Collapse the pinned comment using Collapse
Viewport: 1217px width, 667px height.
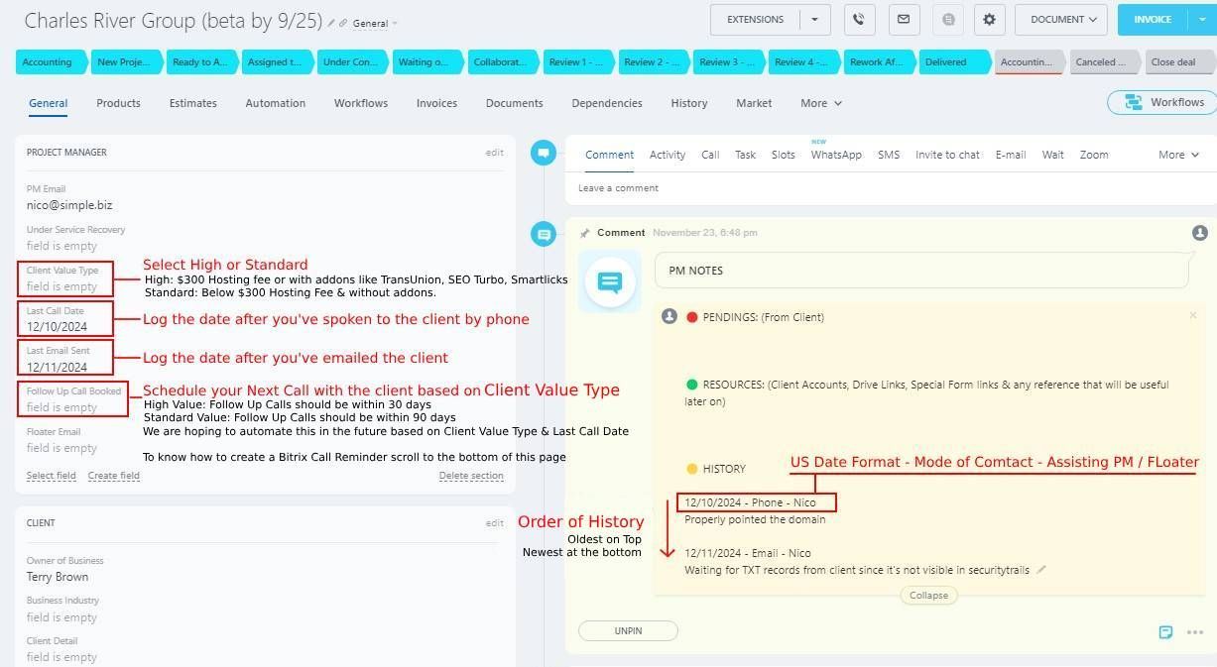click(x=928, y=596)
